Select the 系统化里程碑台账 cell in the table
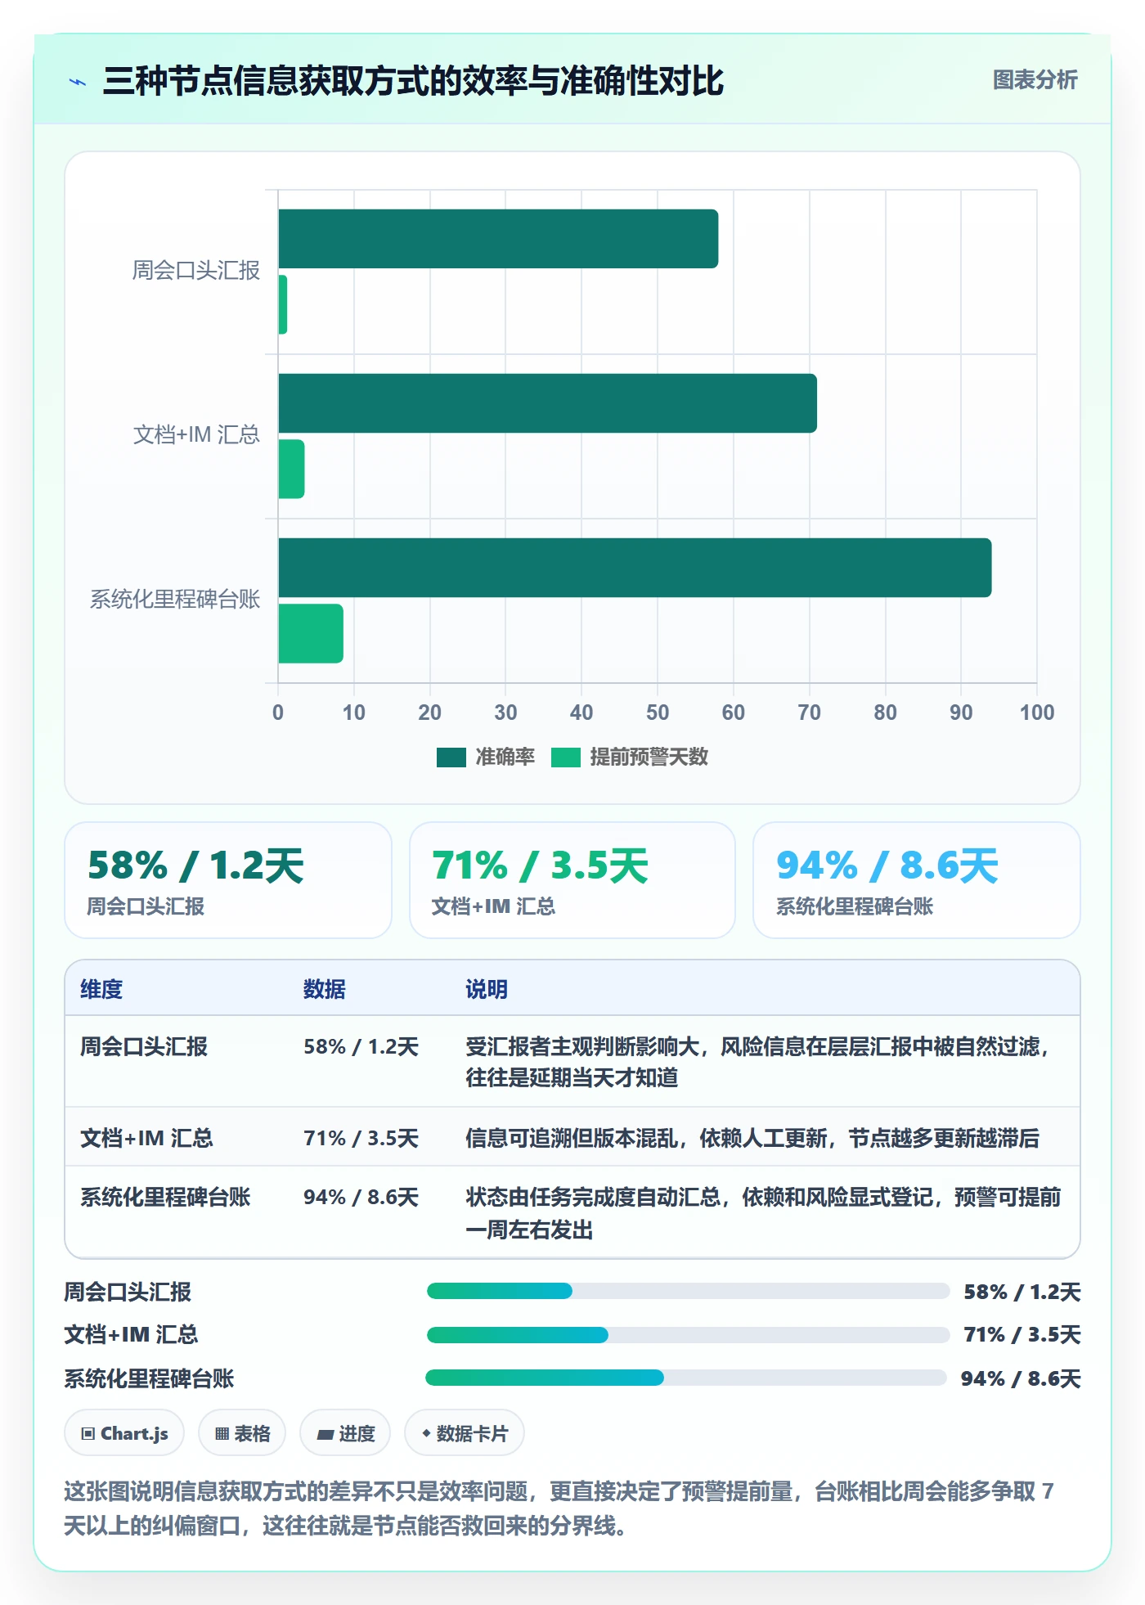1145x1605 pixels. [x=165, y=1198]
